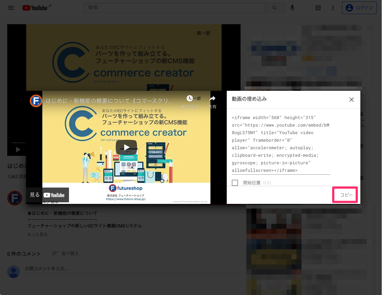382x295 pixels.
Task: Play the main video behind the dialog
Action: click(18, 150)
